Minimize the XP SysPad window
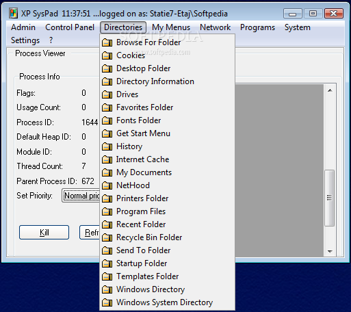Image resolution: width=351 pixels, height=312 pixels. click(x=293, y=14)
